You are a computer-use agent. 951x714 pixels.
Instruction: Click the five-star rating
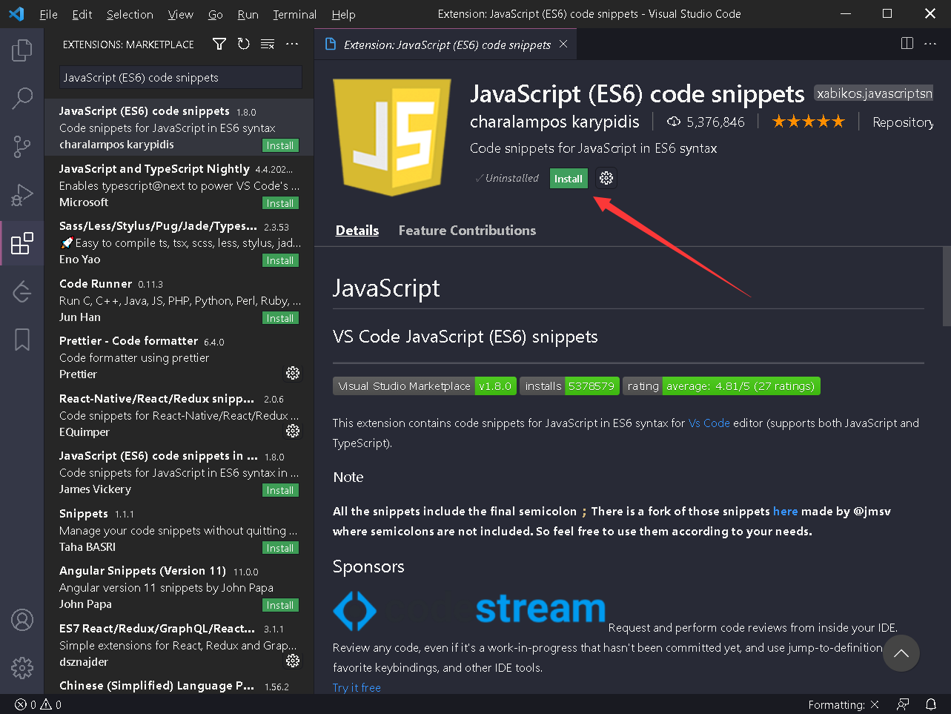tap(808, 122)
